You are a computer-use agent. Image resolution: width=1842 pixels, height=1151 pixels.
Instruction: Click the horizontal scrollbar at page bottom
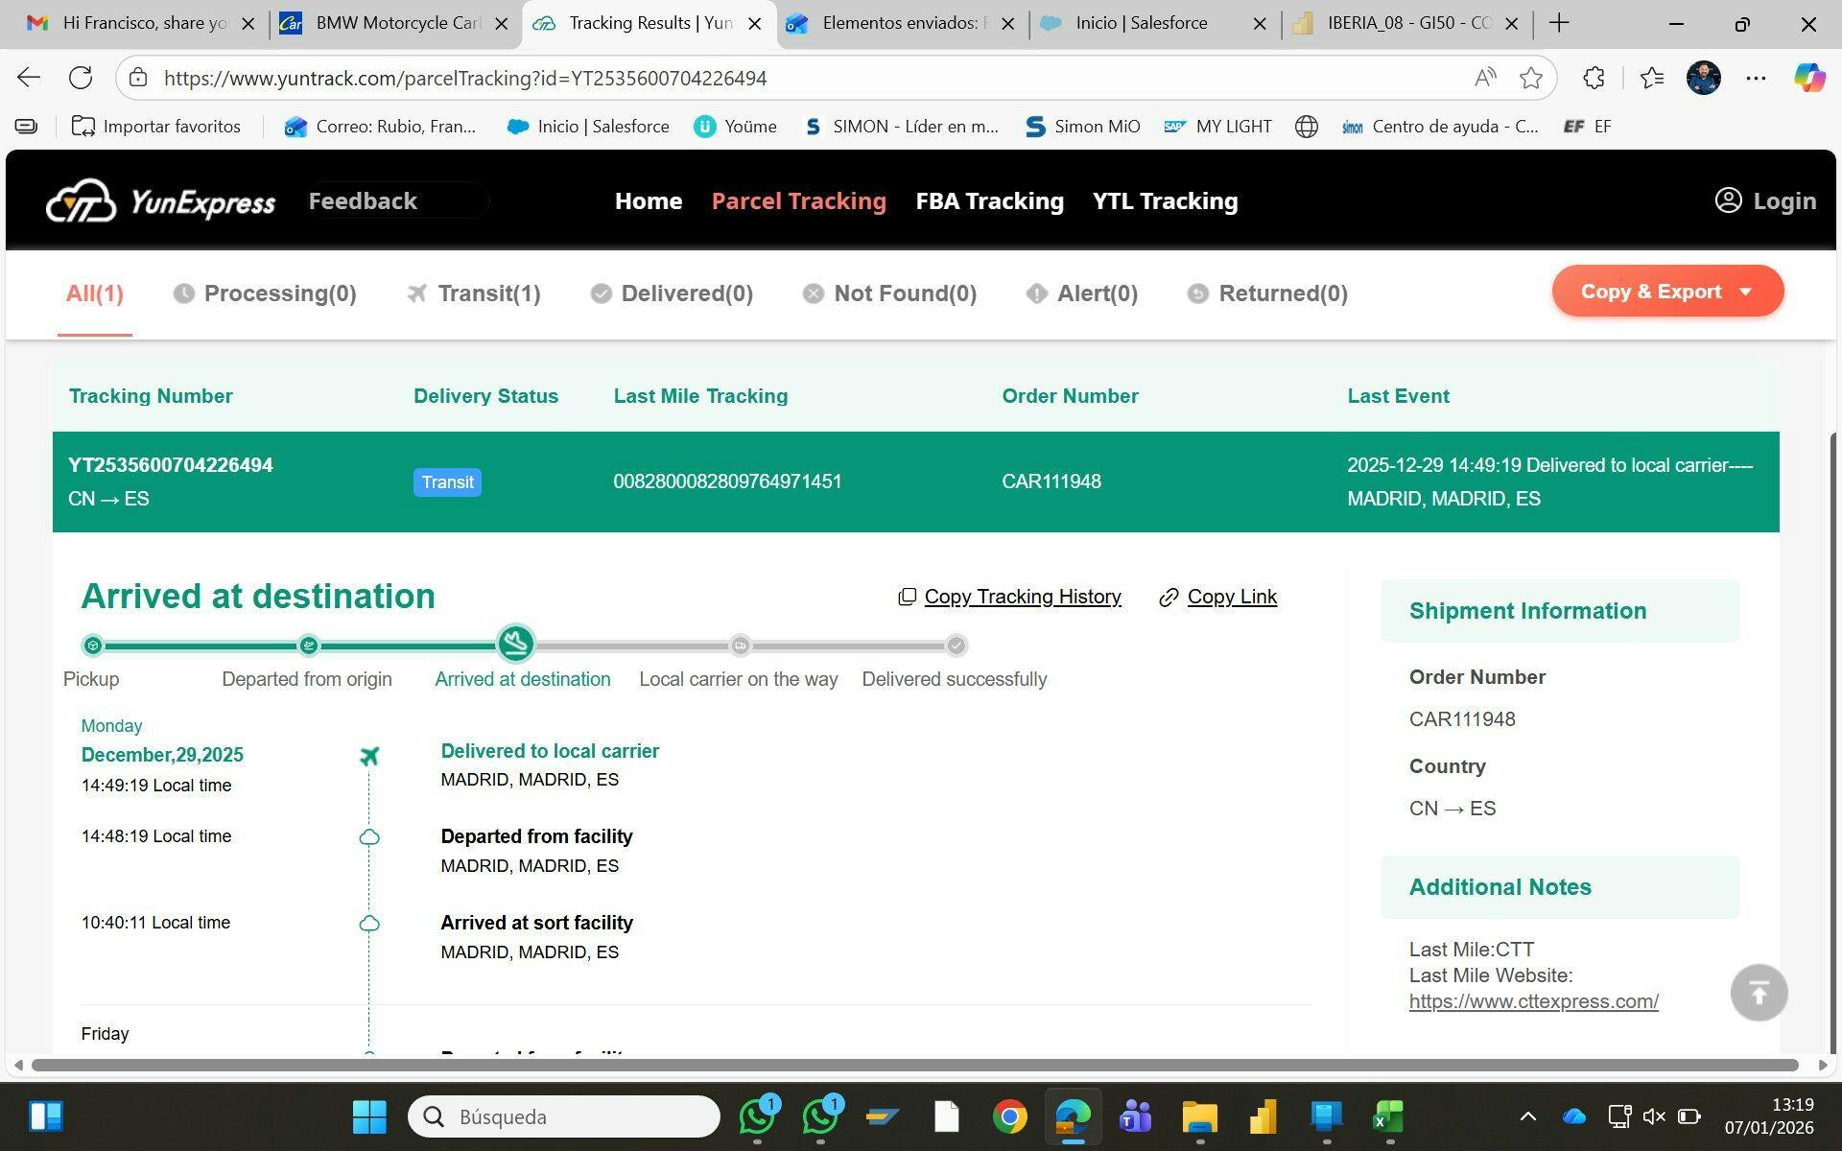913,1065
